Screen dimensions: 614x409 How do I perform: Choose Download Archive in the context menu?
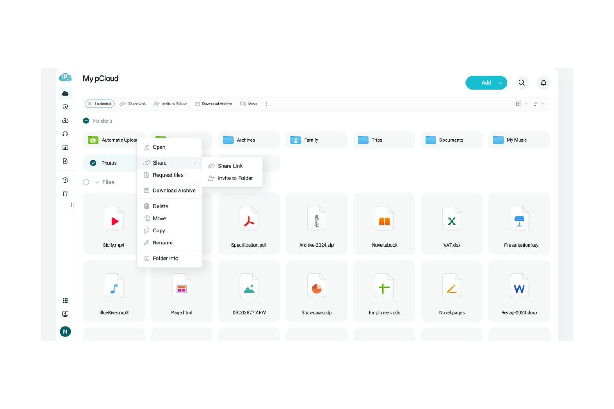(x=169, y=191)
